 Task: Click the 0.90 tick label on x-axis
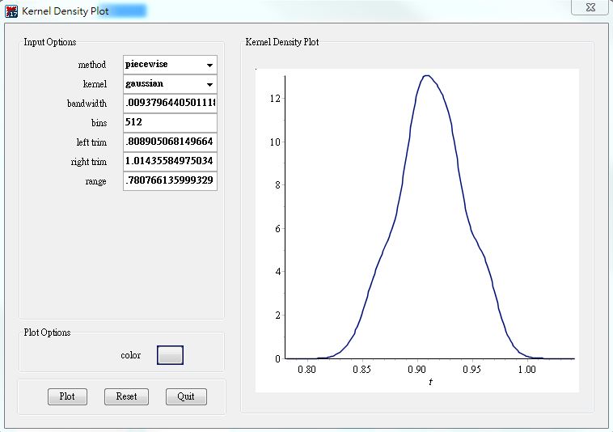(x=417, y=370)
